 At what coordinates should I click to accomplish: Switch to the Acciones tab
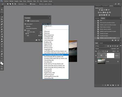(x=97, y=18)
